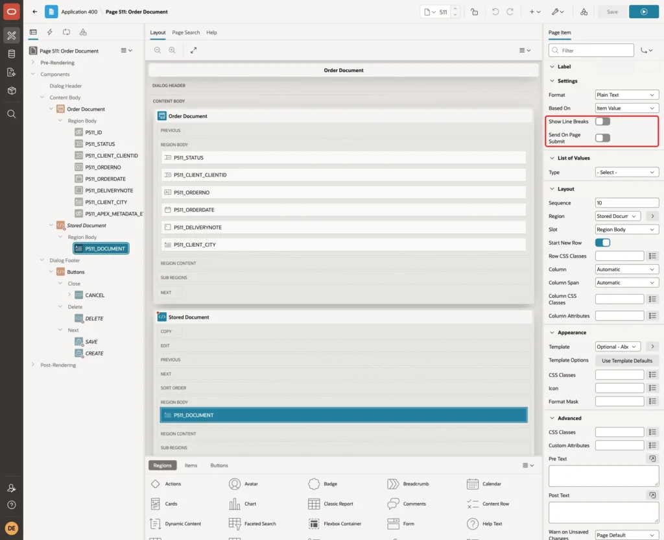This screenshot has height=540, width=664.
Task: Select the CANCEL button node in tree
Action: [x=95, y=295]
